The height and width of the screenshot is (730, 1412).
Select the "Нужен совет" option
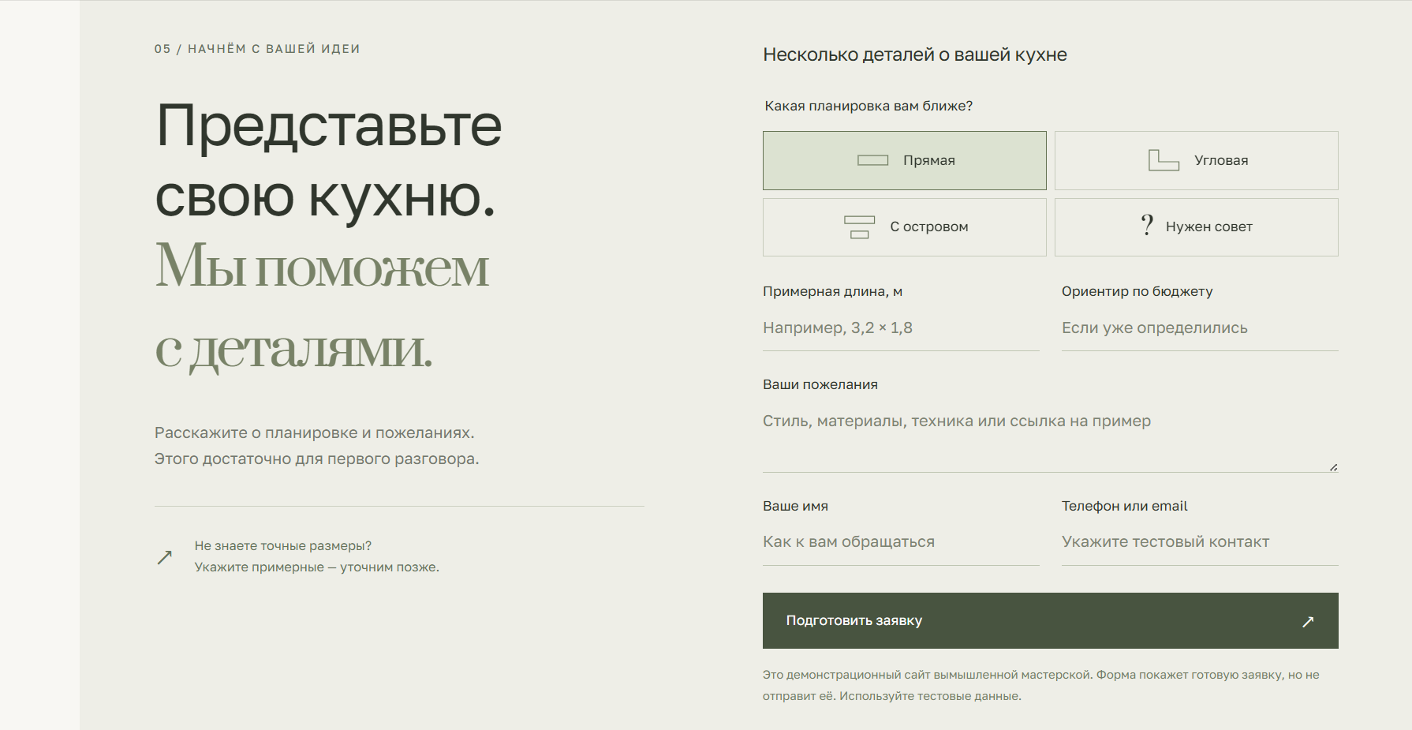(1196, 227)
